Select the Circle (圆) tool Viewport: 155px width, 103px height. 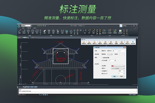[28, 31]
